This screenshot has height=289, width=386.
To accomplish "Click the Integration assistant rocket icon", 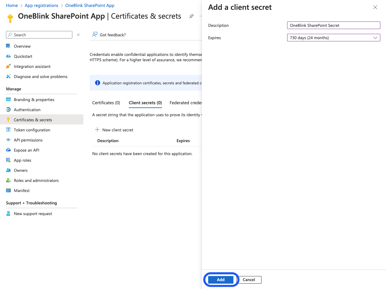I will click(x=8, y=66).
